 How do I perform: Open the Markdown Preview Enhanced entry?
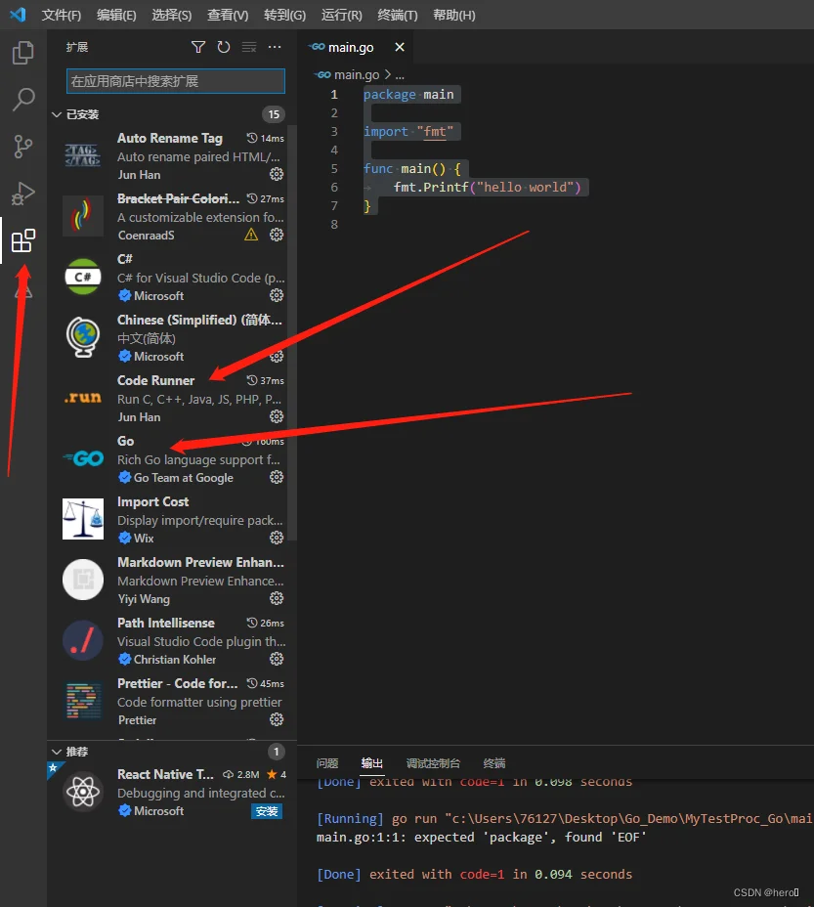point(172,581)
